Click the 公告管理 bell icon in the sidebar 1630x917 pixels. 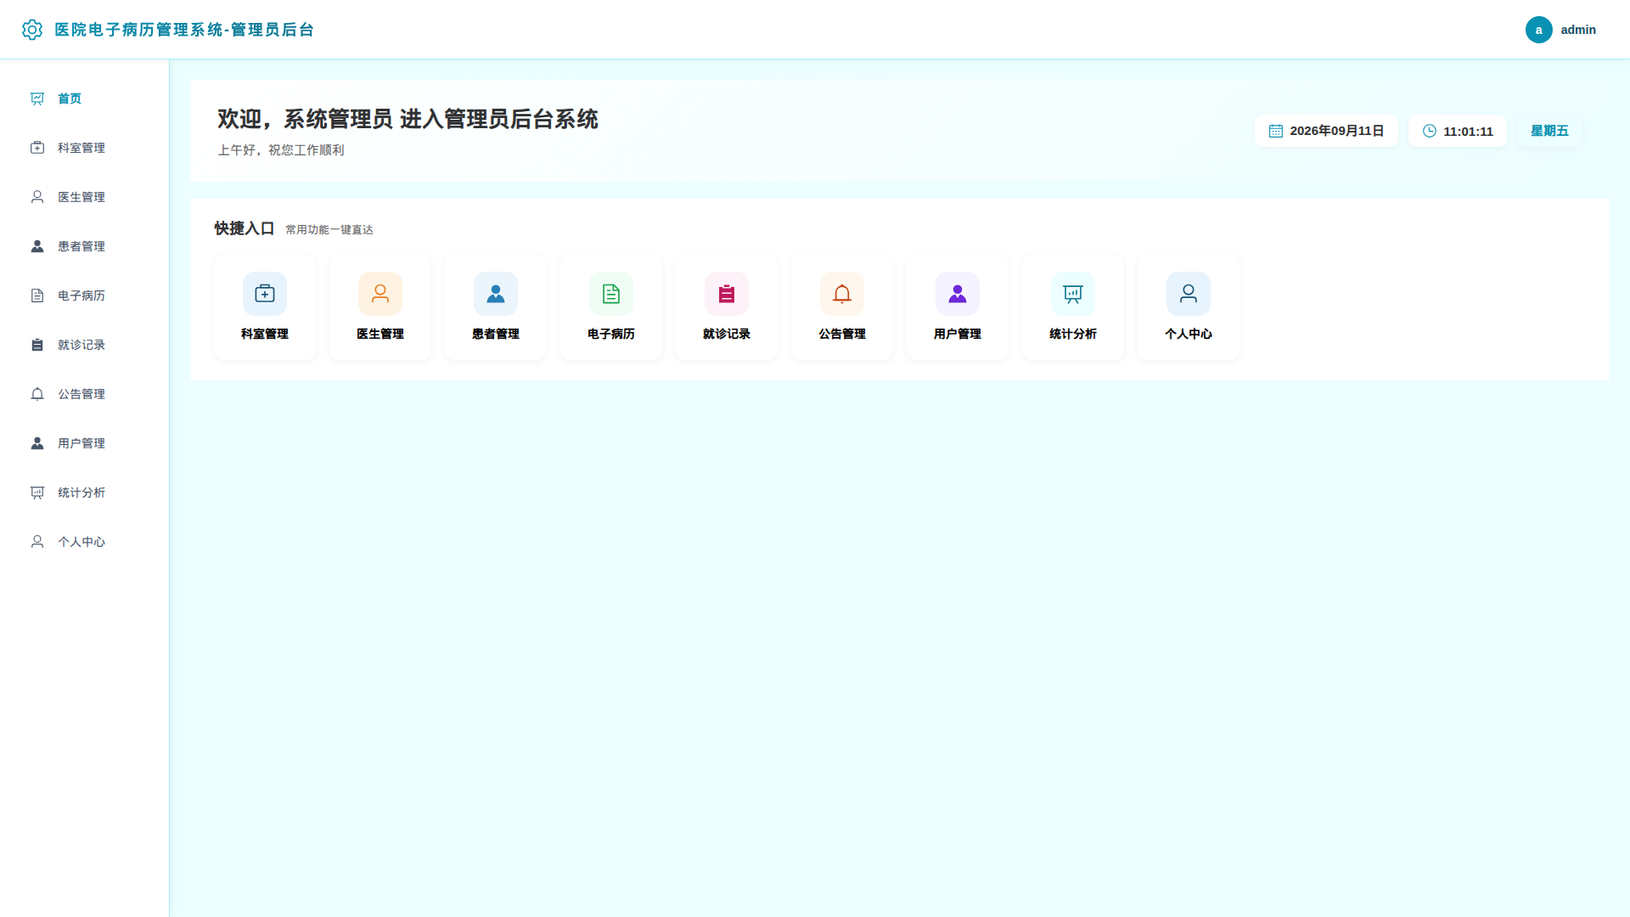pyautogui.click(x=37, y=394)
